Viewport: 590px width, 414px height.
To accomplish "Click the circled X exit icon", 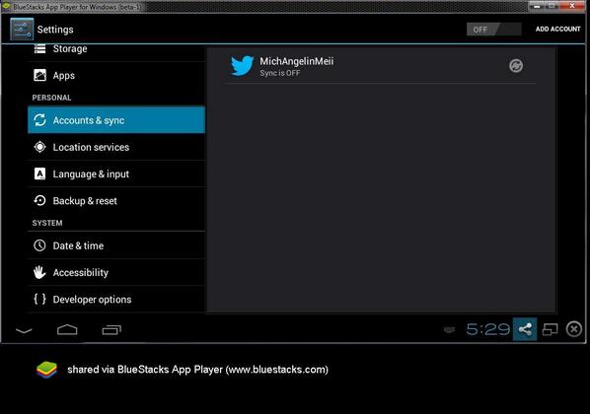I will click(x=574, y=329).
